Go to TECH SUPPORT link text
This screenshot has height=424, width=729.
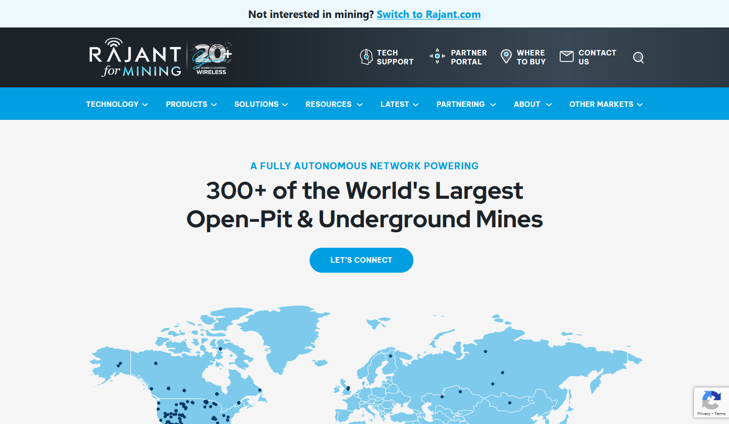395,57
